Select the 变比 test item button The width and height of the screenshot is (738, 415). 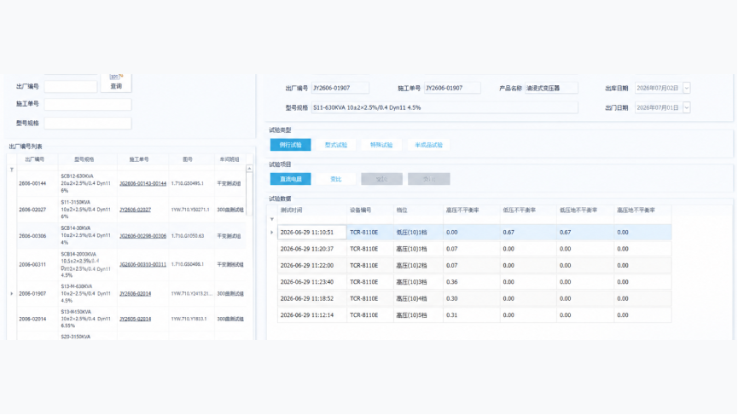tap(335, 179)
